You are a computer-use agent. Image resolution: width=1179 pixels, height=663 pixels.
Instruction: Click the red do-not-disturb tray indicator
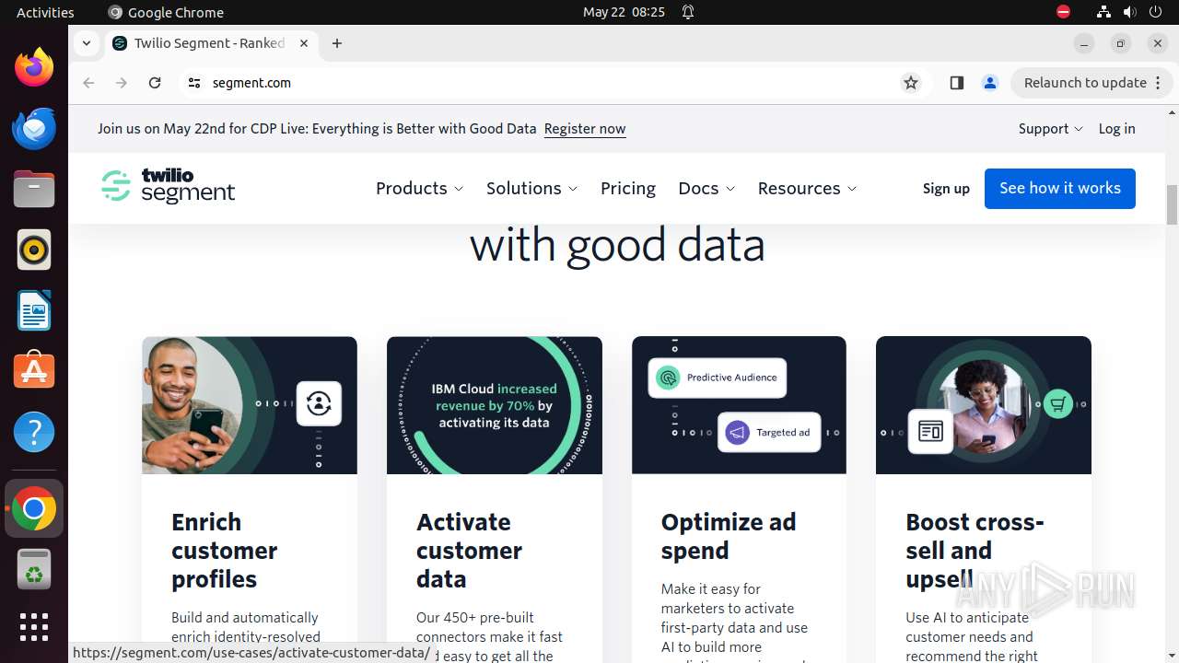(1063, 12)
